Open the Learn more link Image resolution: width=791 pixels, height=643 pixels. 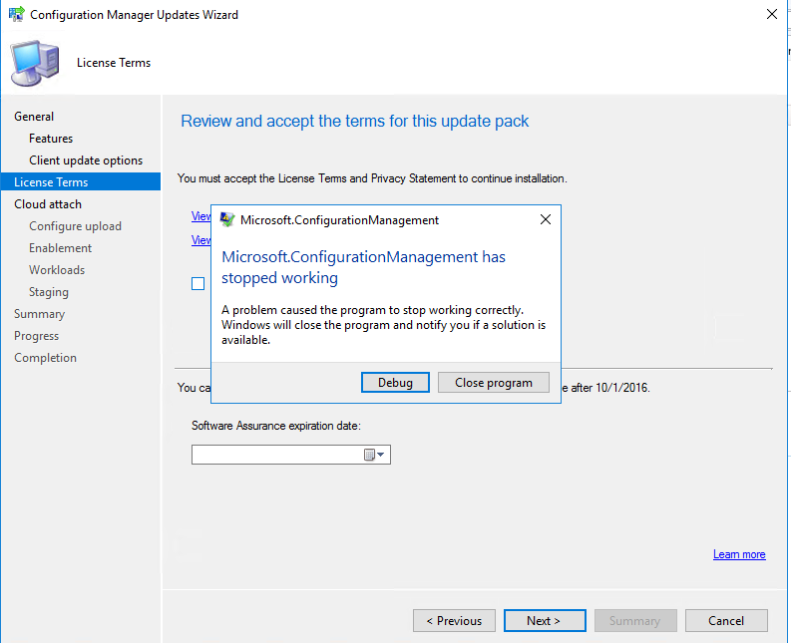point(739,554)
